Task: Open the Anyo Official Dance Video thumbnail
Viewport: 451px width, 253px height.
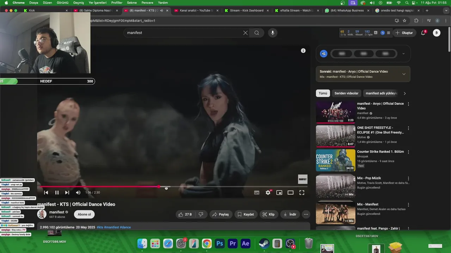Action: [x=335, y=112]
